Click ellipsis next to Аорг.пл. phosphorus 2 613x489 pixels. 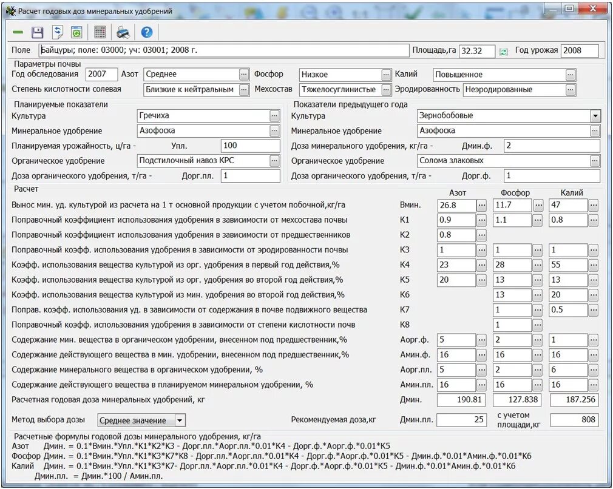click(538, 369)
